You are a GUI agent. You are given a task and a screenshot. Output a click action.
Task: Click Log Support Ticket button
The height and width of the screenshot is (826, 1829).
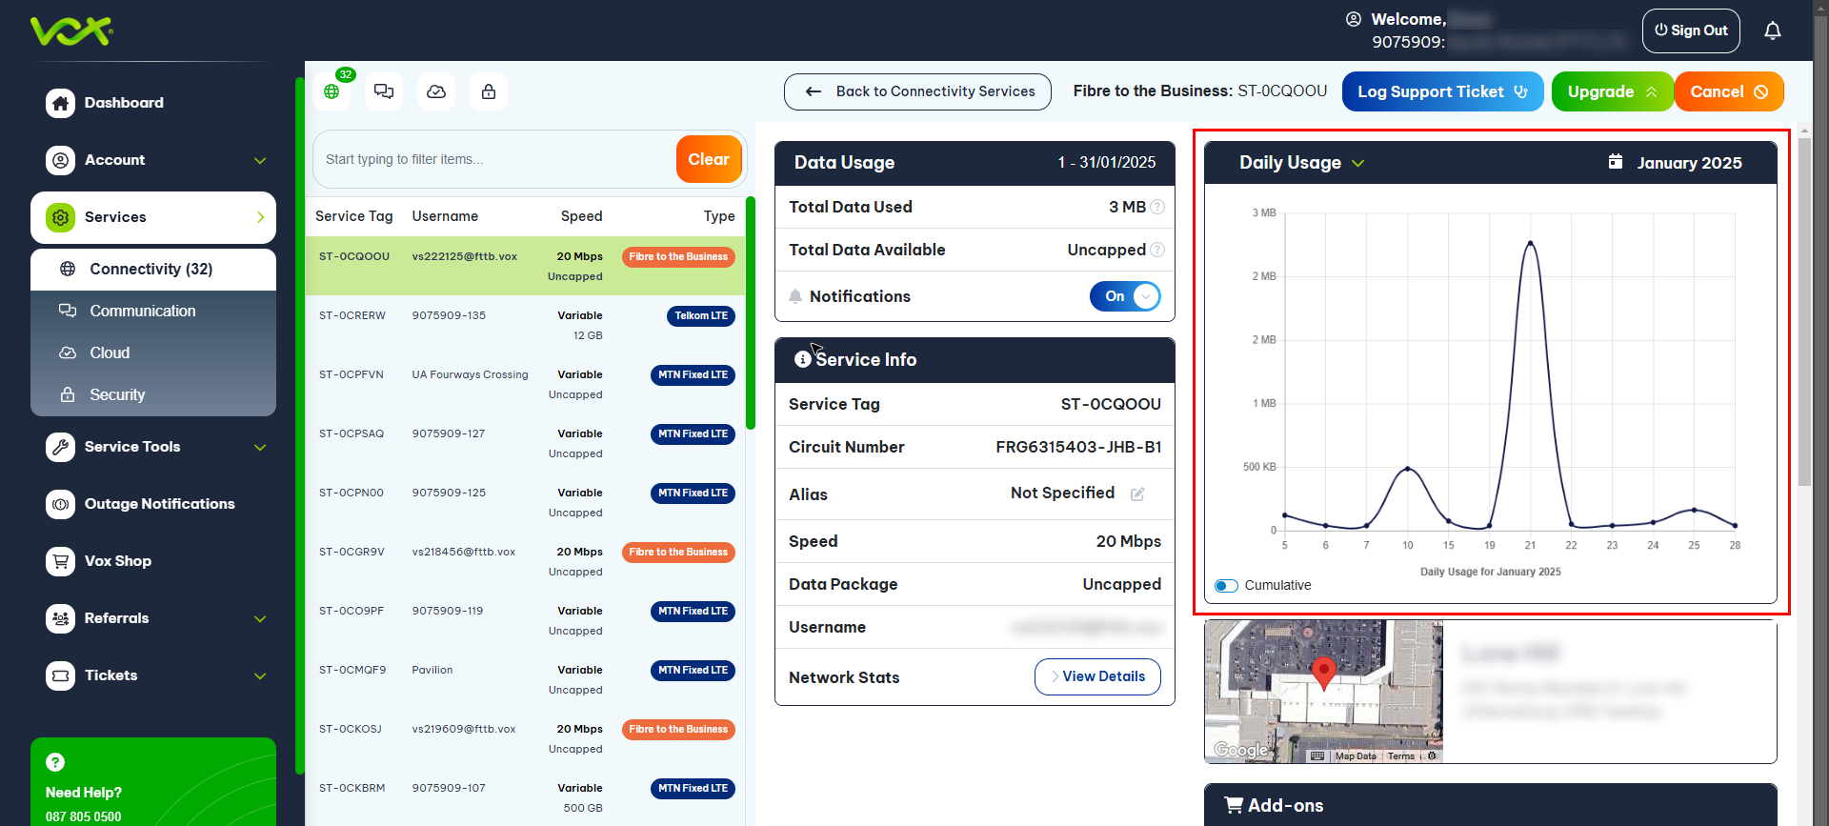1442,91
